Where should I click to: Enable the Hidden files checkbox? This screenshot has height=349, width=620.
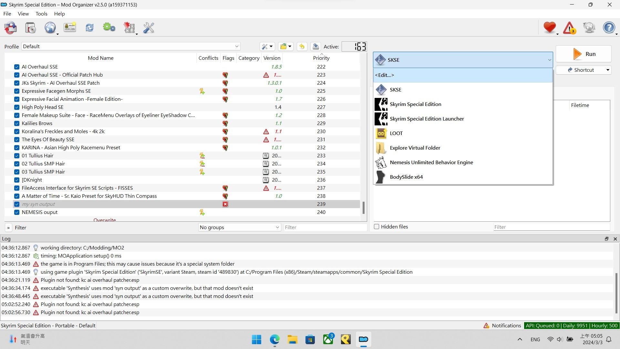377,227
